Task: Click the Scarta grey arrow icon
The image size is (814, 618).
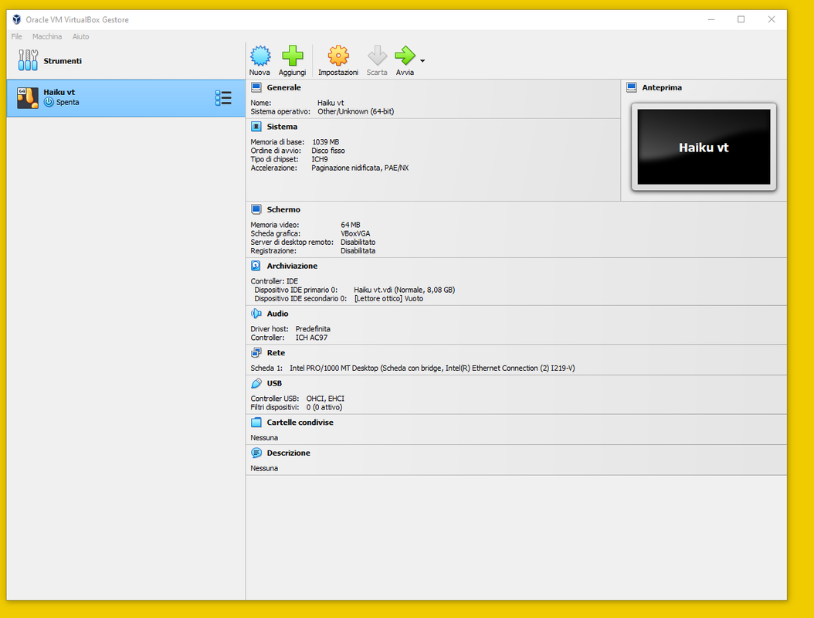Action: 377,56
